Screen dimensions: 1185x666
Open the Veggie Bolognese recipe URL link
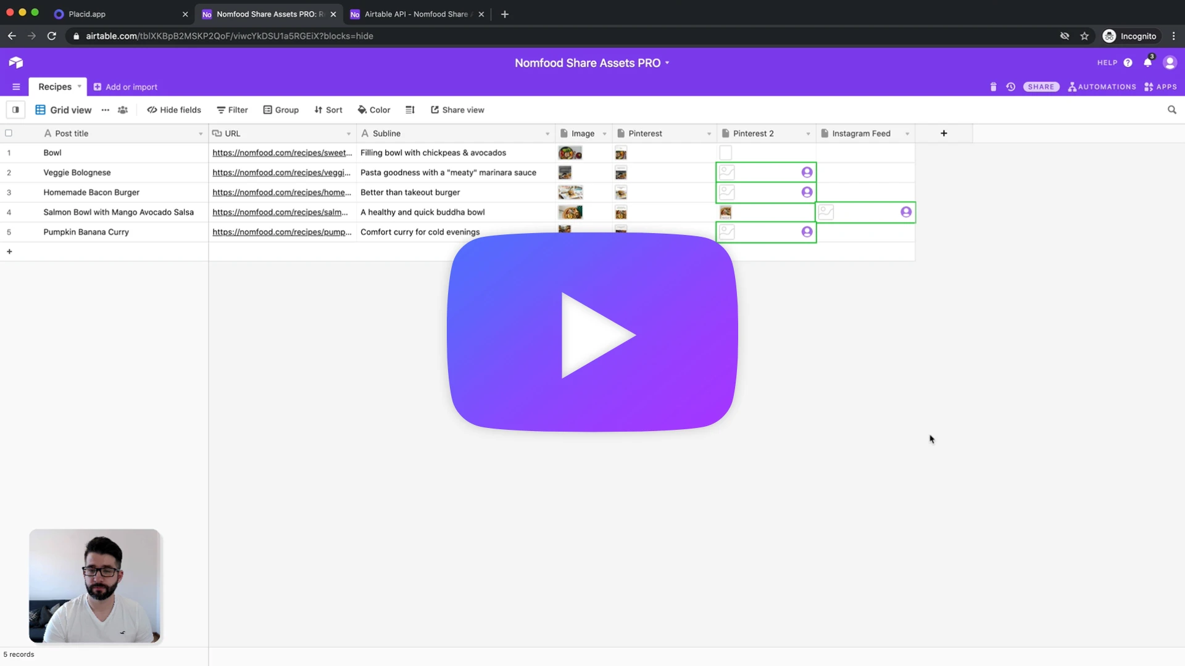(281, 173)
